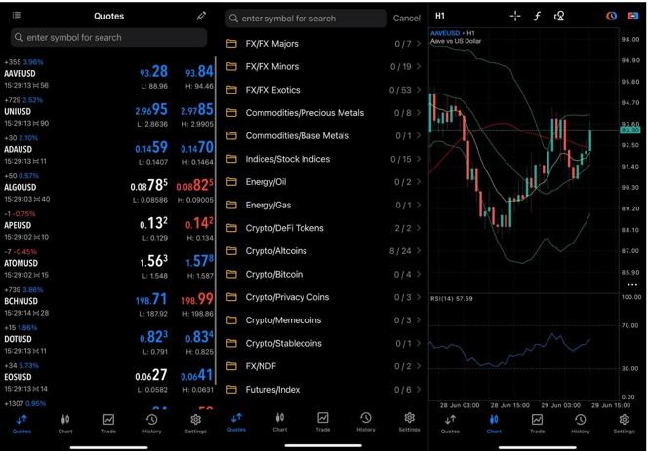Open Futures/Index folder icon
This screenshot has width=648, height=451.
pos(231,389)
